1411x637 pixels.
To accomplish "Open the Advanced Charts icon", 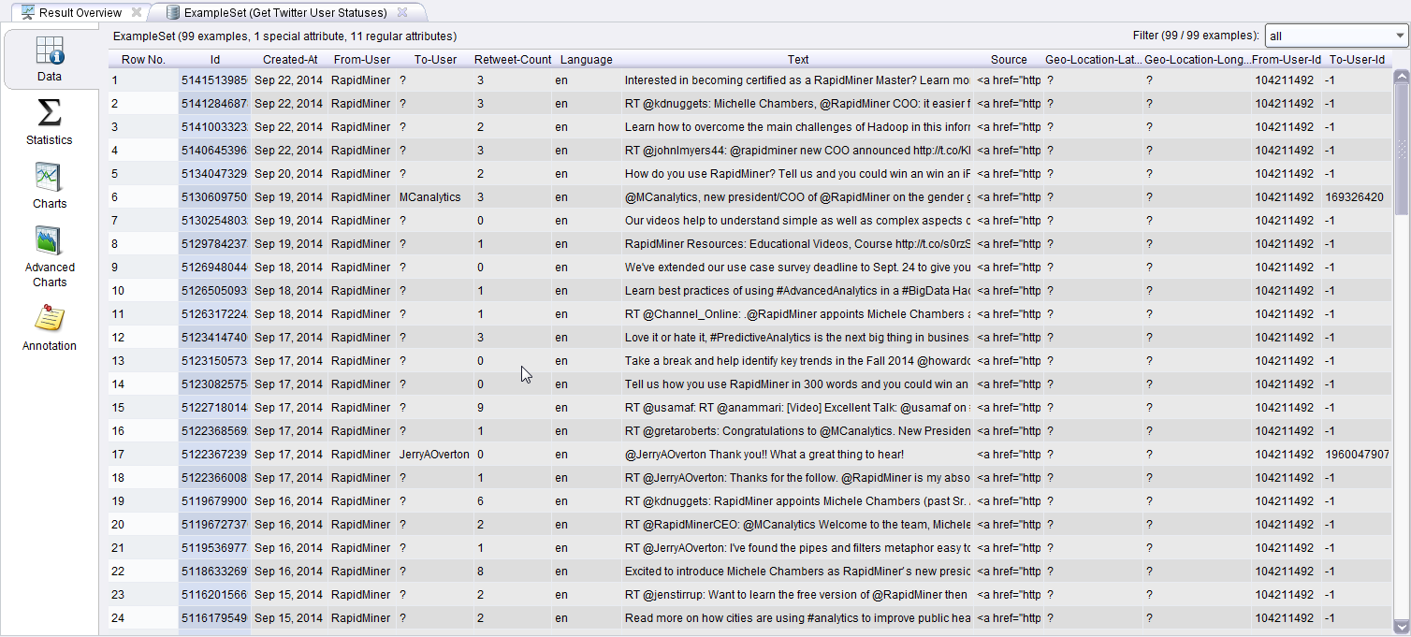I will point(49,241).
